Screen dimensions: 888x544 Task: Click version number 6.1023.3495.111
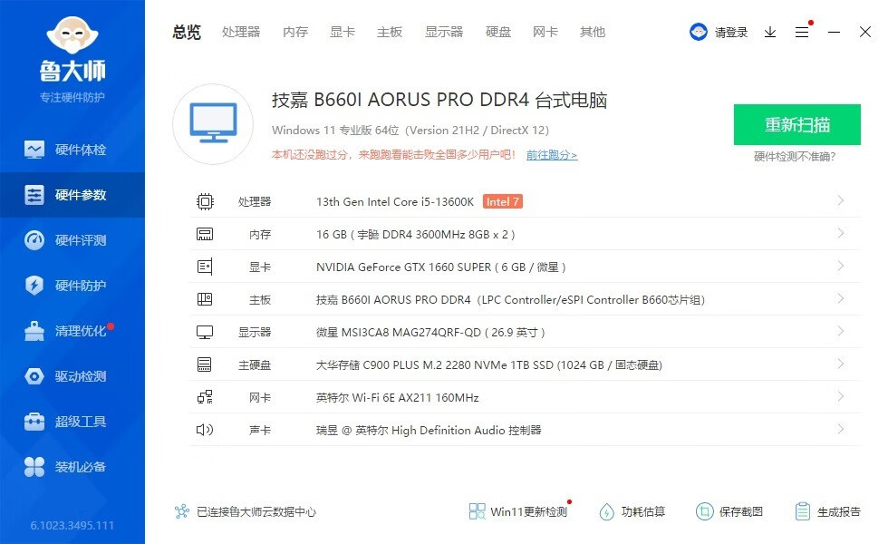(x=72, y=525)
